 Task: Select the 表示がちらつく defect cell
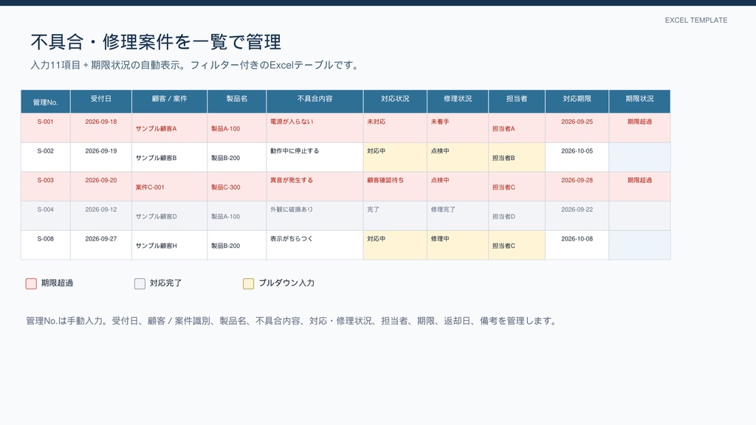(315, 246)
